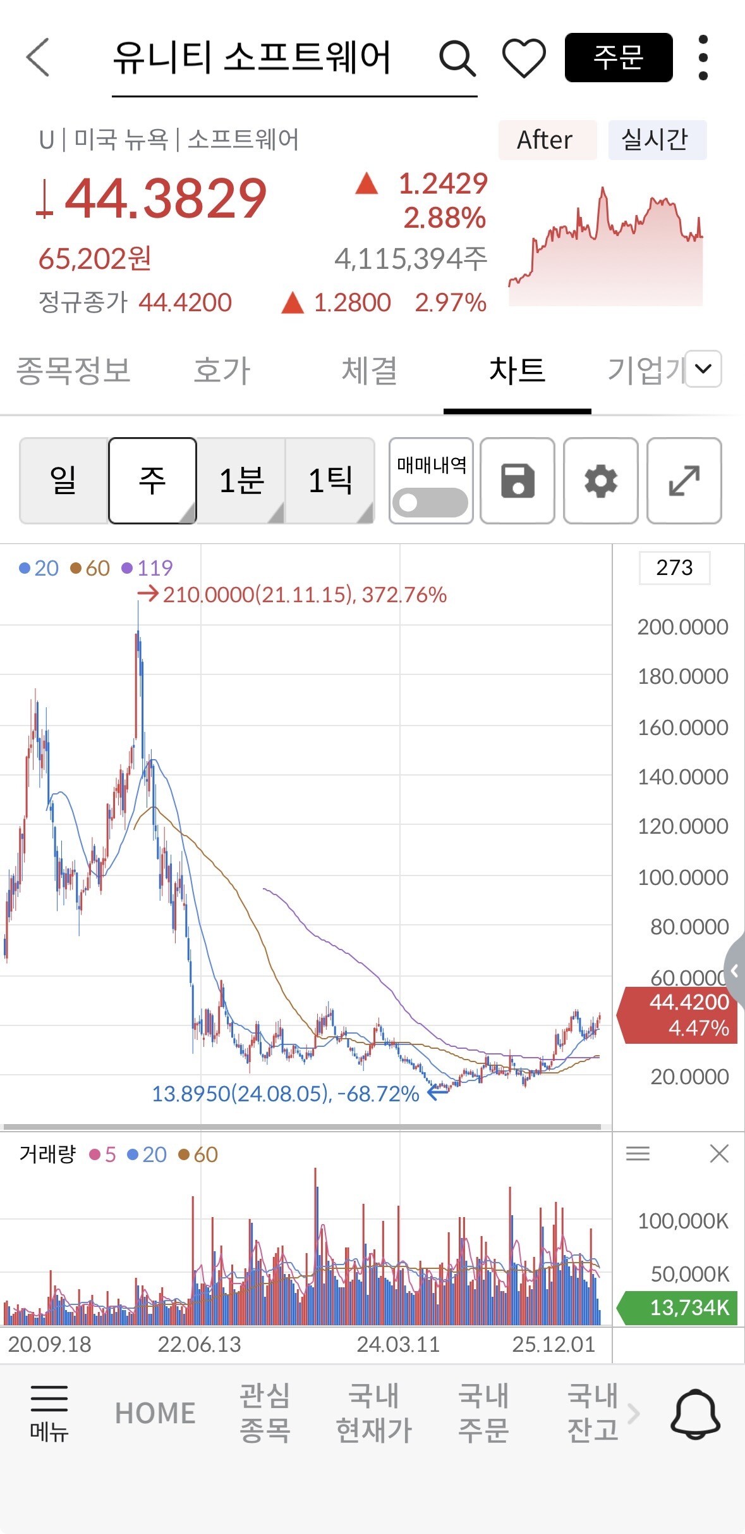This screenshot has width=745, height=1534.
Task: Close the 거래량 volume panel
Action: coord(719,1154)
